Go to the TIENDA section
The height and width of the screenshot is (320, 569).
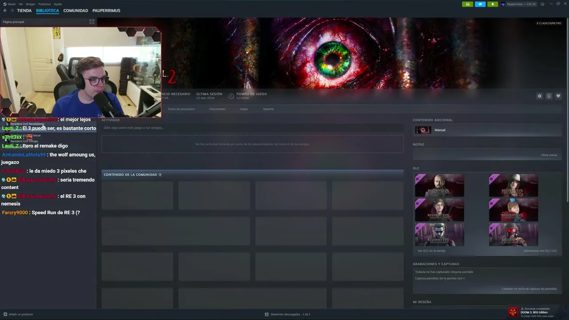pyautogui.click(x=24, y=10)
